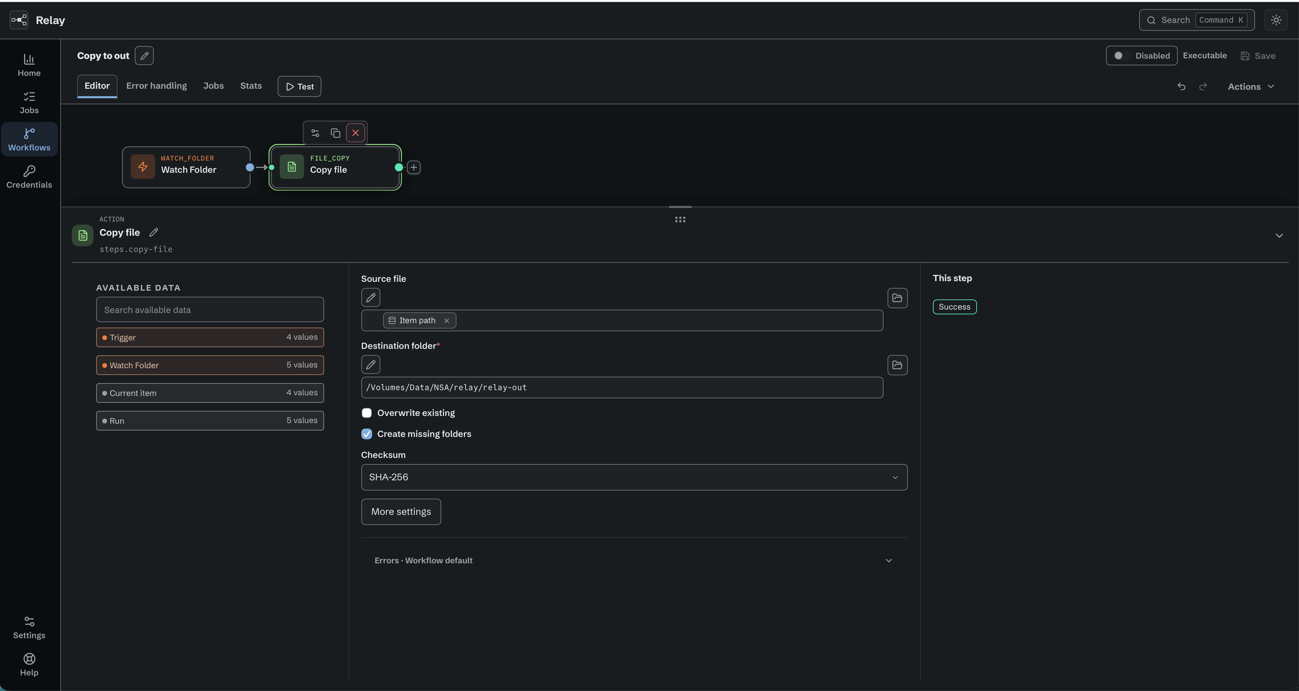The image size is (1299, 691).
Task: Expand Errors Workflow default section
Action: 634,560
